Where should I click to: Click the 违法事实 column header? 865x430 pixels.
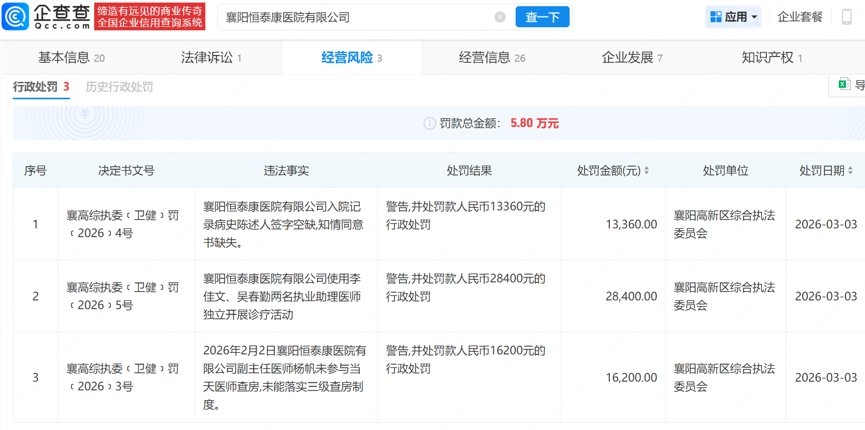[x=286, y=171]
